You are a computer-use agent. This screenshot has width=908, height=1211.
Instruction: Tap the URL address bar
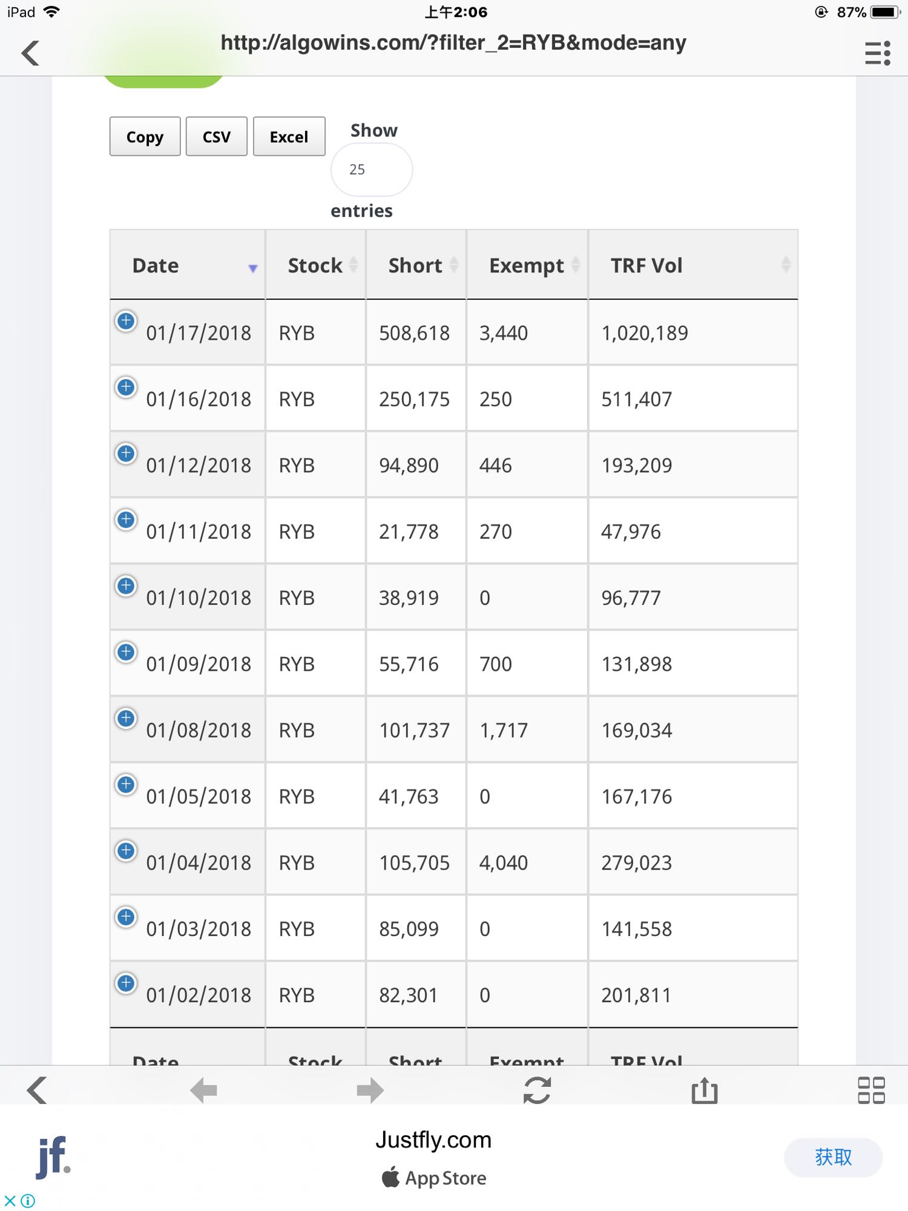(453, 44)
